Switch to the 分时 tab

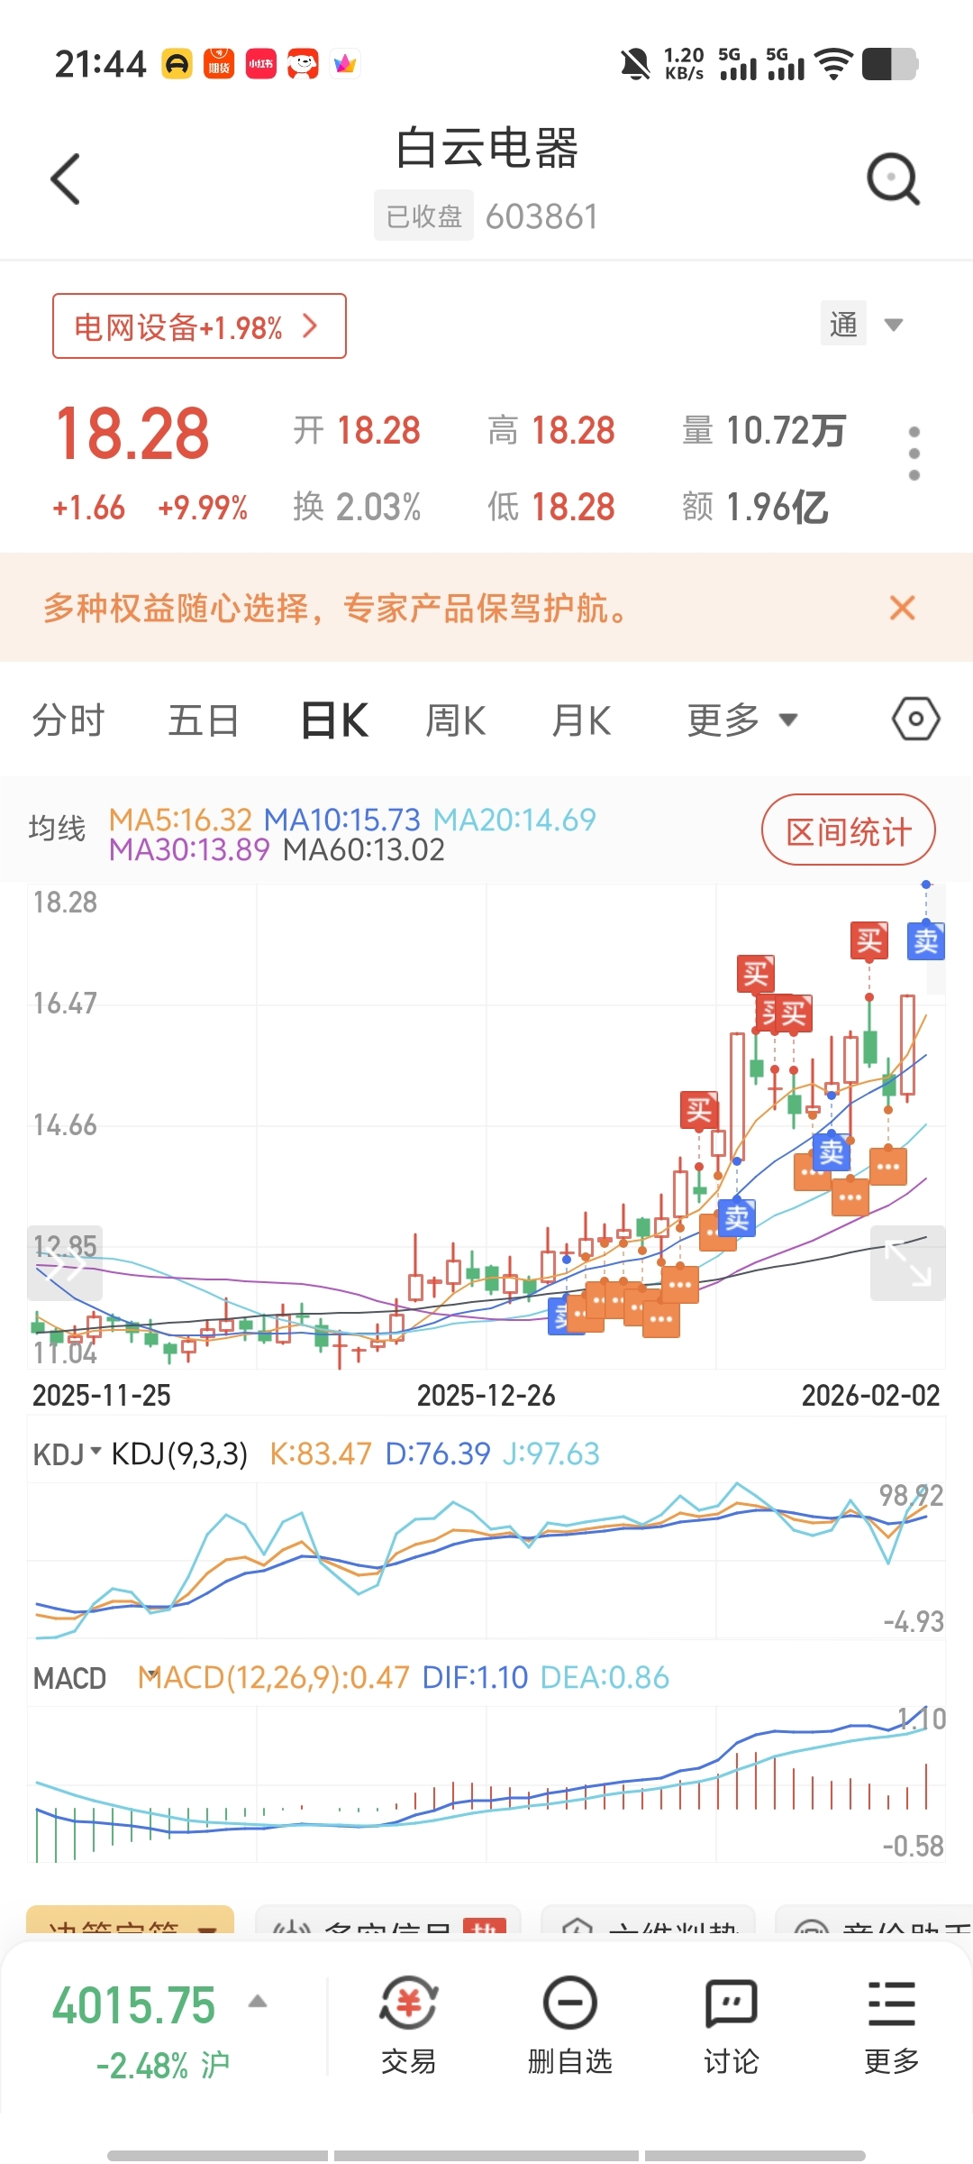click(68, 720)
